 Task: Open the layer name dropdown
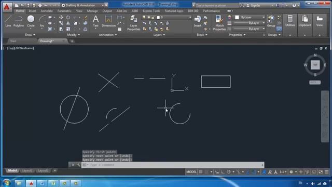point(166,17)
